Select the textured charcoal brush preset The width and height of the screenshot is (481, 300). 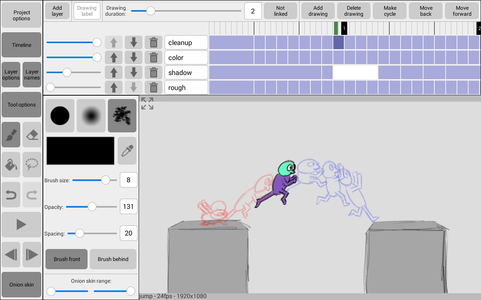[122, 115]
